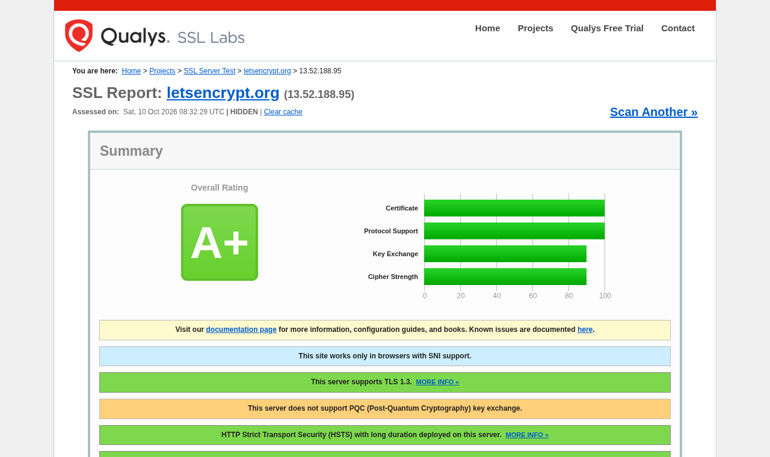Screen dimensions: 770x457
Task: Follow the Projects breadcrumb link
Action: tap(162, 71)
